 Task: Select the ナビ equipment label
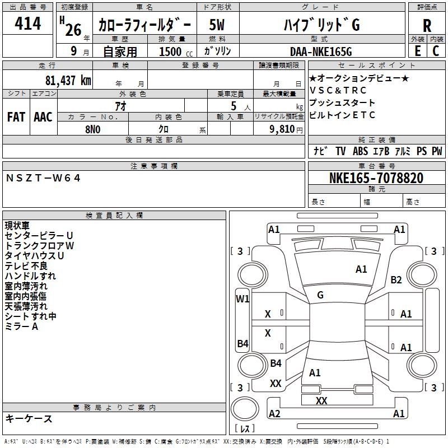[320, 151]
